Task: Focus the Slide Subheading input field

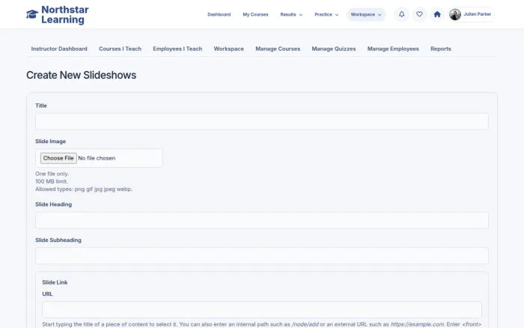Action: (262, 256)
